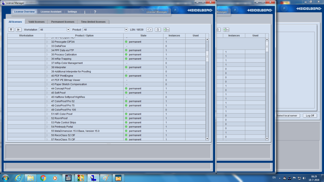The height and width of the screenshot is (182, 324).
Task: Expand the 44 Concept Proof row
Action: [x=47, y=88]
